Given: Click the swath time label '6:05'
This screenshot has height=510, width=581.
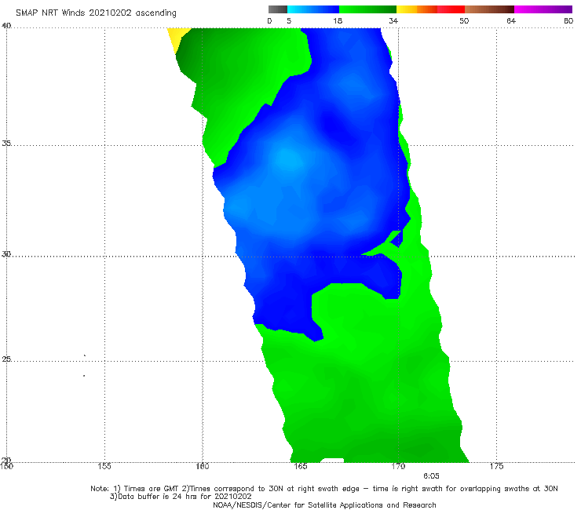Looking at the screenshot, I should click(x=431, y=476).
